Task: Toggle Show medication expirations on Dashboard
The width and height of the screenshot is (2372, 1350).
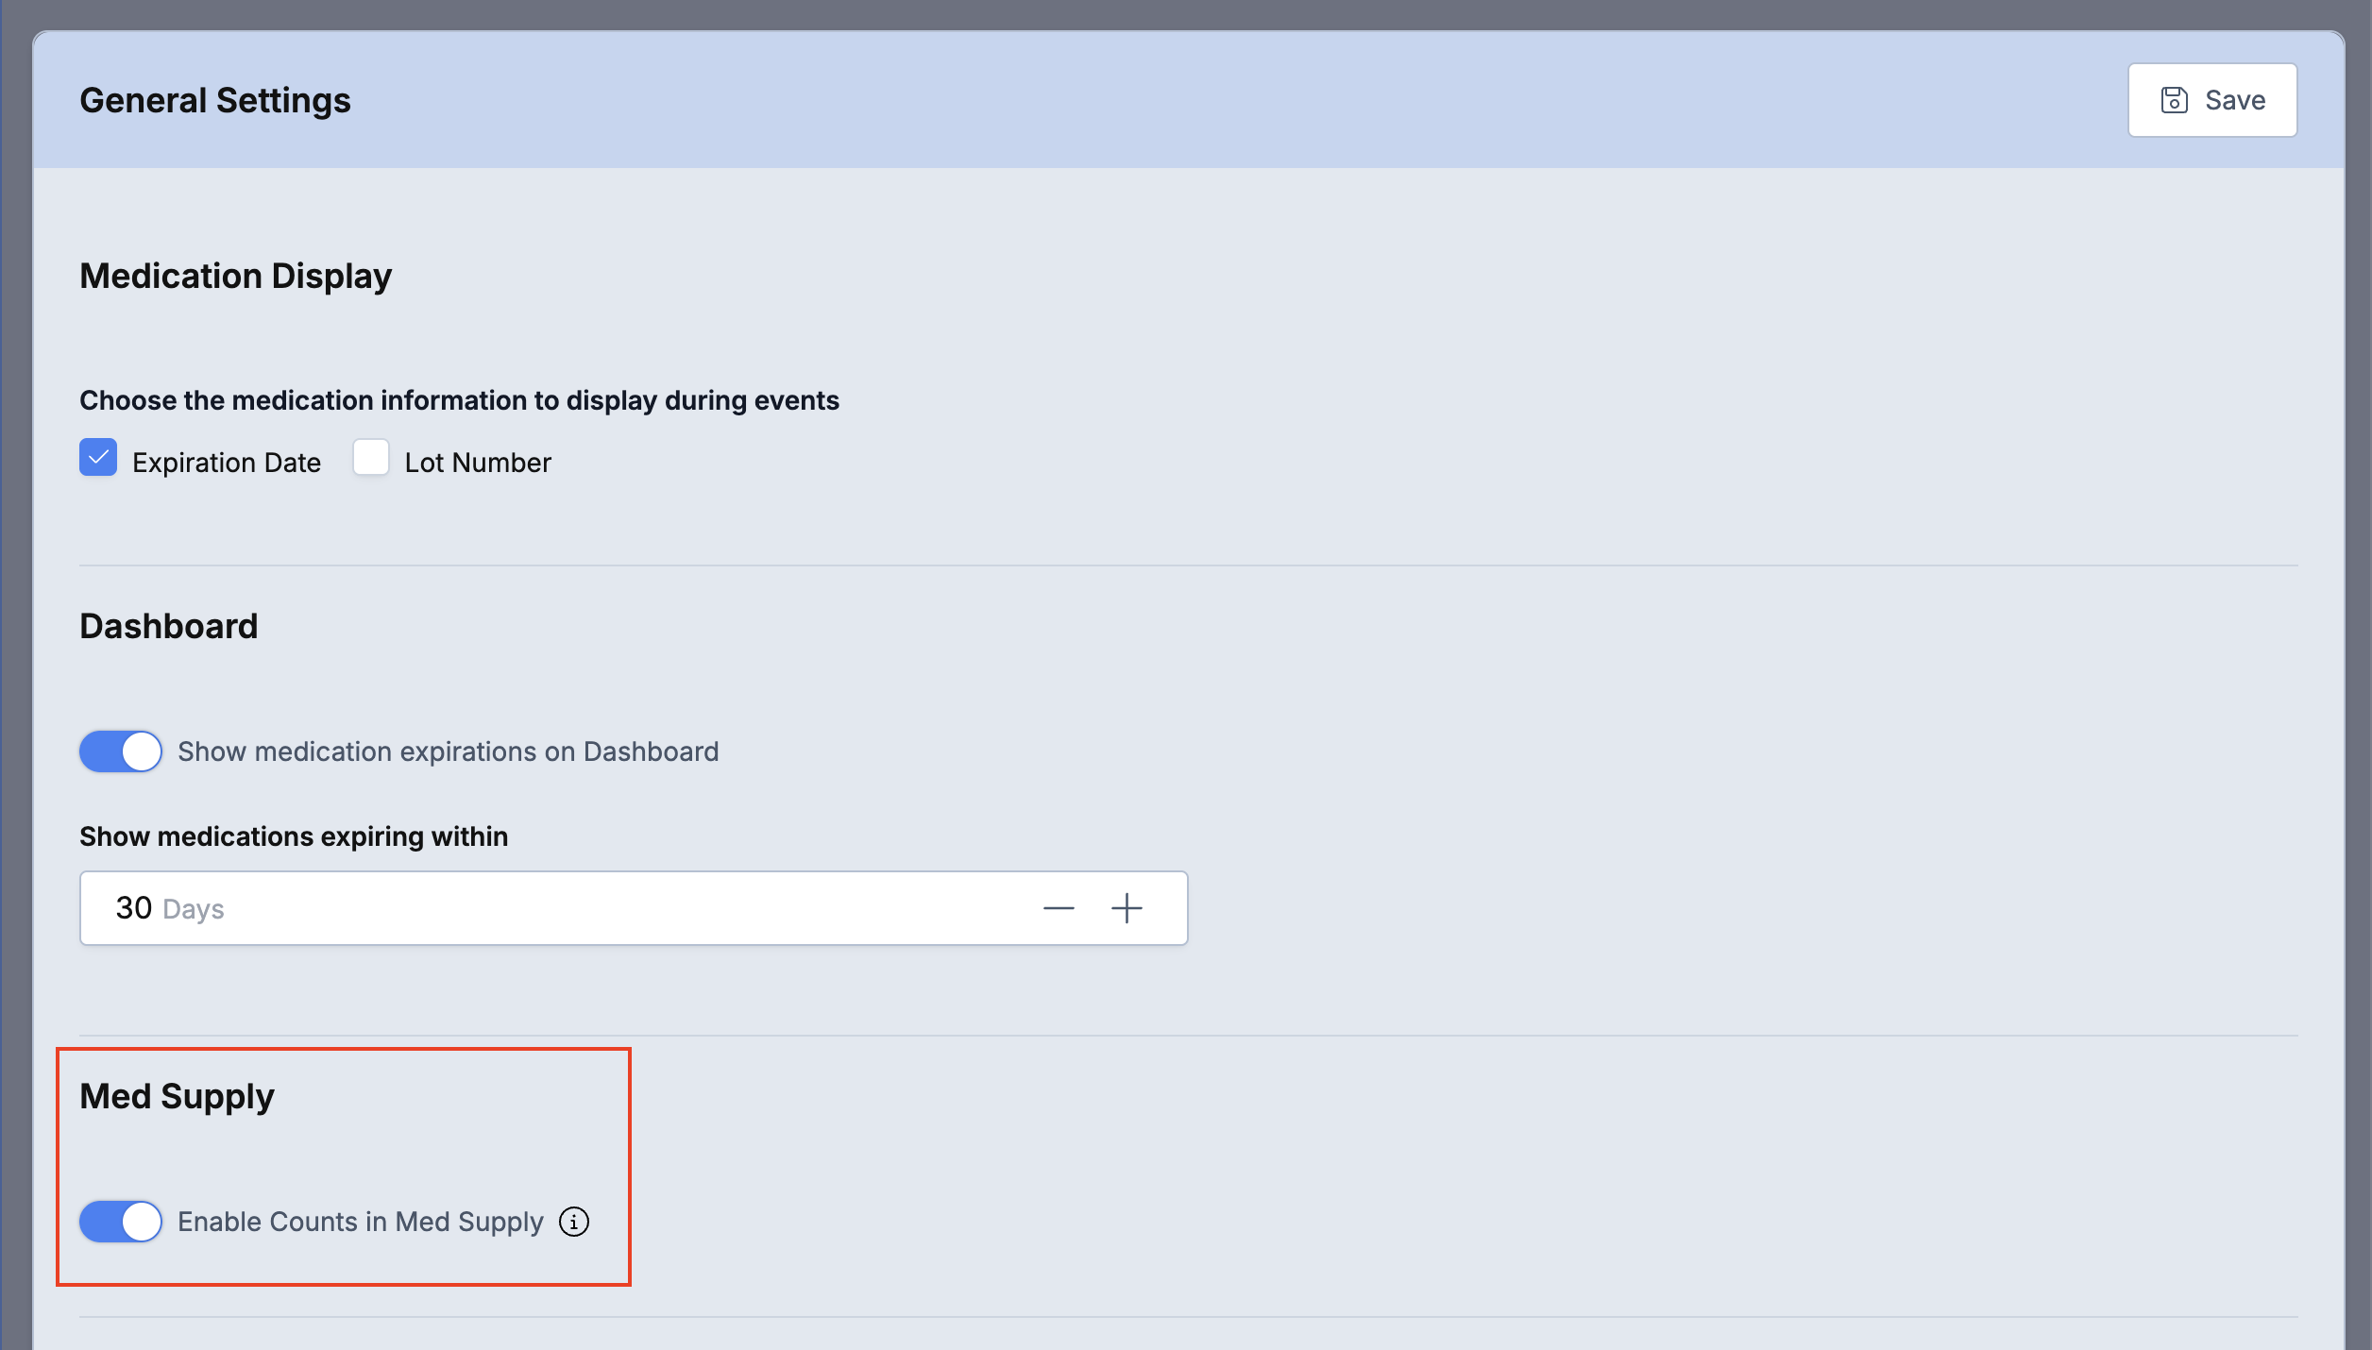Action: tap(121, 751)
